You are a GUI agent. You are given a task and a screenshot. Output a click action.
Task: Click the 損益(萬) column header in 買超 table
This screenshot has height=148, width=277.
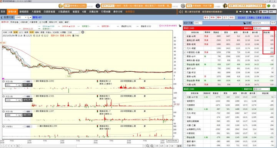click(267, 32)
